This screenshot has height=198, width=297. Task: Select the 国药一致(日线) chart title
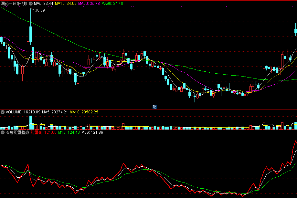click(x=14, y=4)
